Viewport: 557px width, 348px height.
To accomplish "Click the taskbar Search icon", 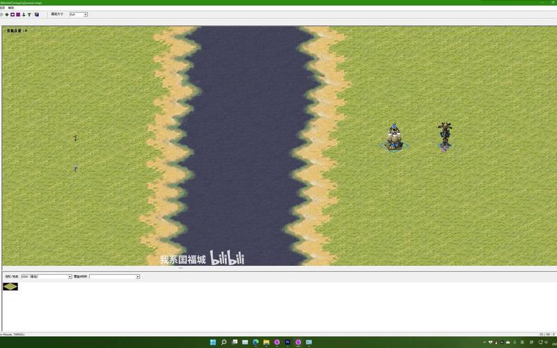I will click(x=223, y=342).
